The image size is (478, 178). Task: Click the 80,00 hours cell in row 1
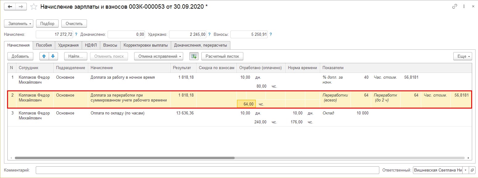coord(261,86)
